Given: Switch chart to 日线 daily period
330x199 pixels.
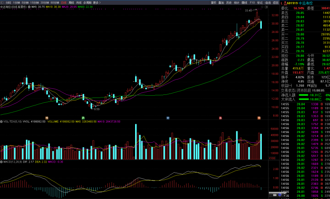Looking at the screenshot, I should (x=64, y=3).
